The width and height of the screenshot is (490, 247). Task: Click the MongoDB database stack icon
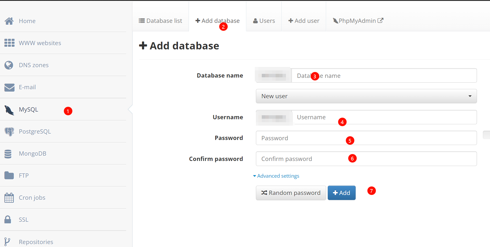pyautogui.click(x=8, y=154)
